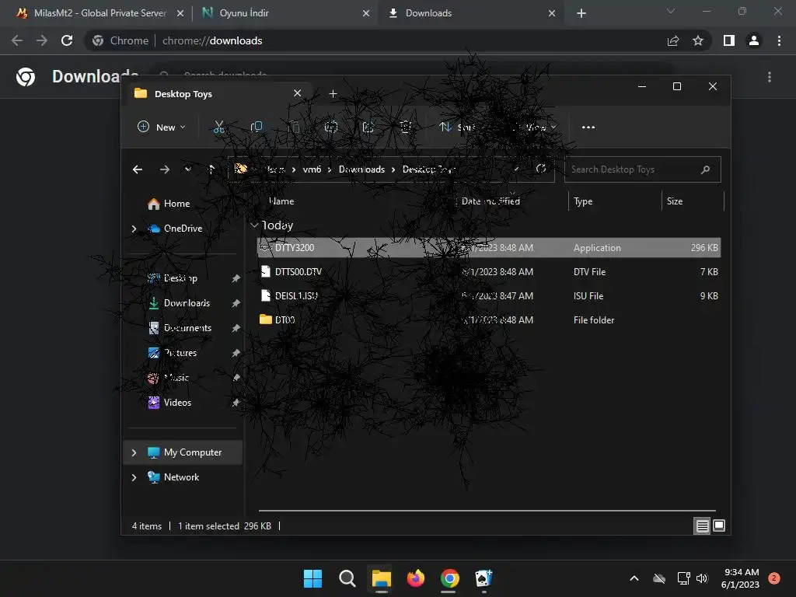
Task: Click the share page icon in Chrome address bar
Action: (x=673, y=40)
